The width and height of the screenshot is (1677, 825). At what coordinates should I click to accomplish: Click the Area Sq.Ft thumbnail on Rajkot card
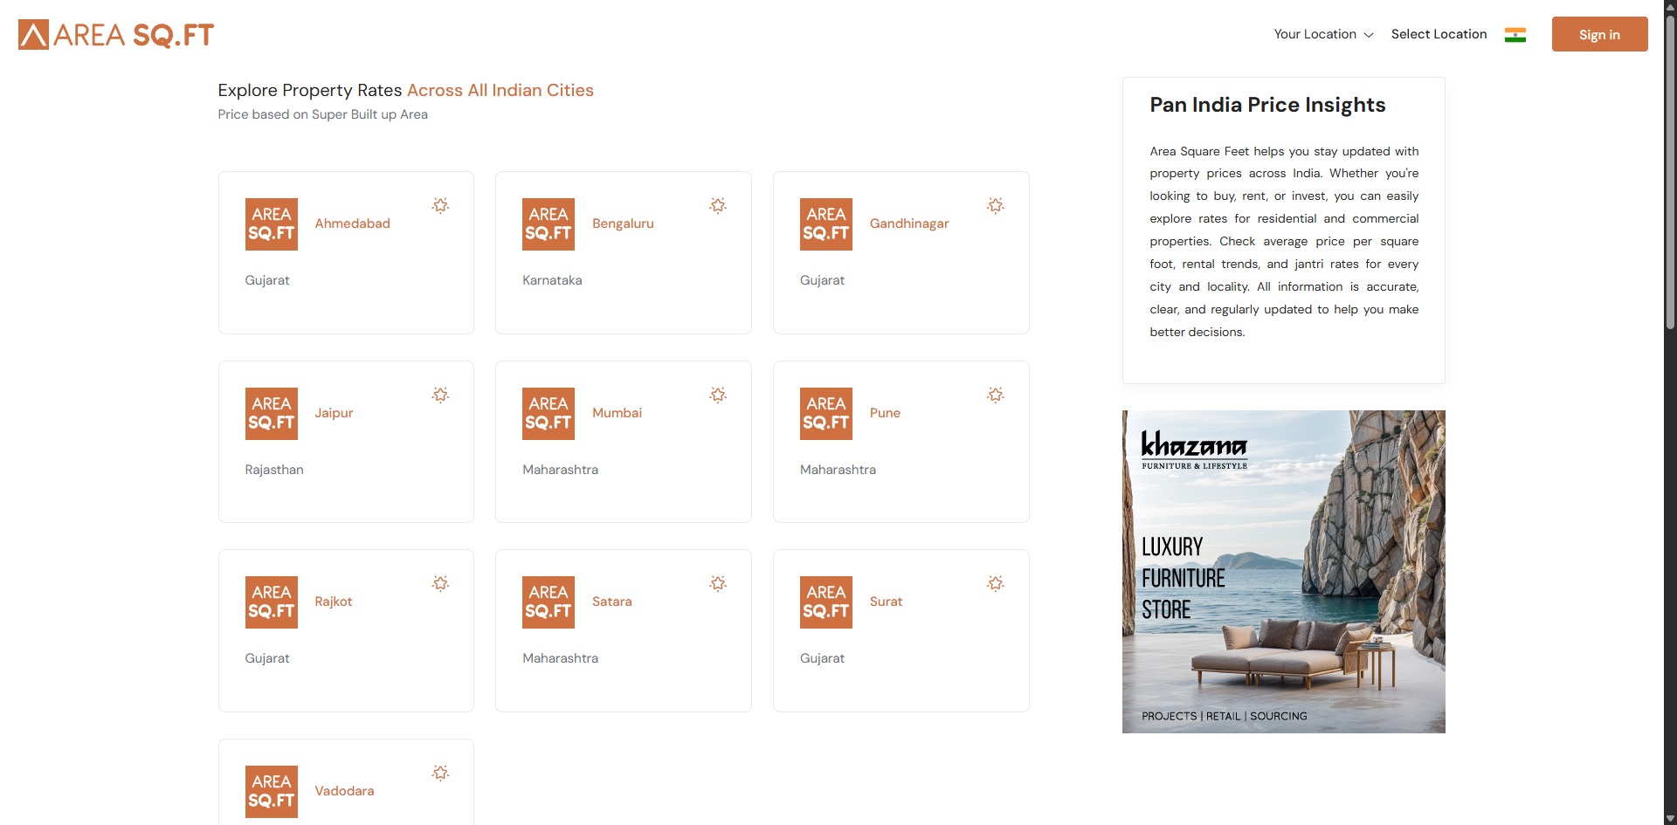click(x=271, y=602)
